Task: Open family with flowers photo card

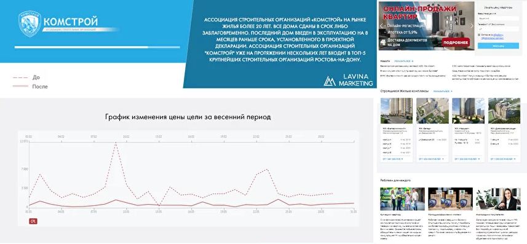Action: tap(402, 199)
